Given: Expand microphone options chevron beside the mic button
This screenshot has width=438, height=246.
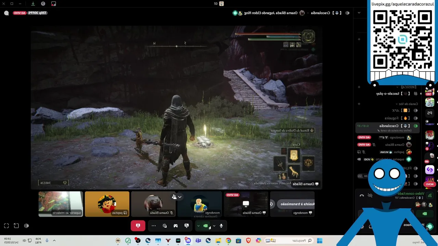Looking at the screenshot, I should pos(214,225).
